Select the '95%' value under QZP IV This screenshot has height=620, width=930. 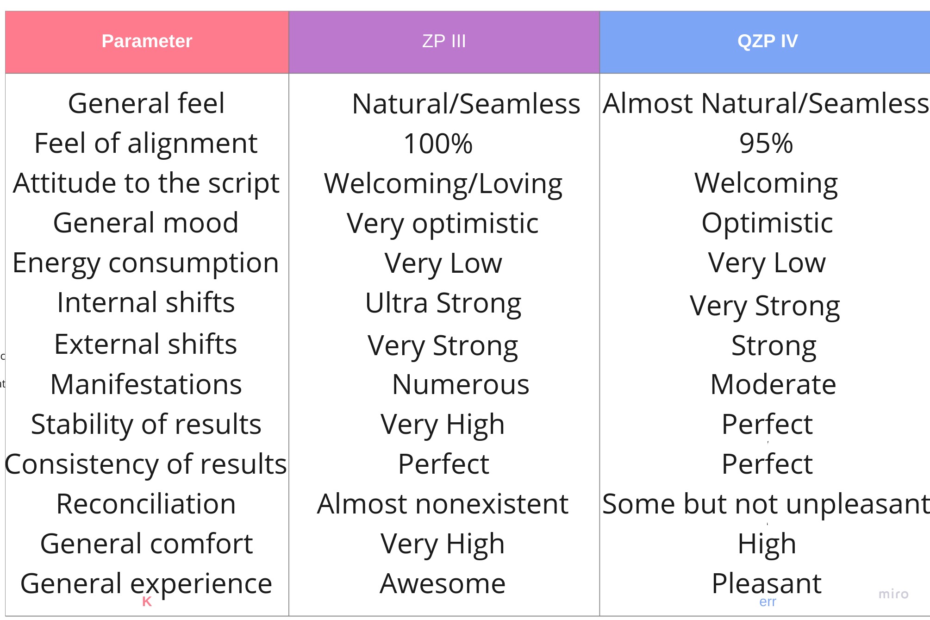click(x=766, y=143)
